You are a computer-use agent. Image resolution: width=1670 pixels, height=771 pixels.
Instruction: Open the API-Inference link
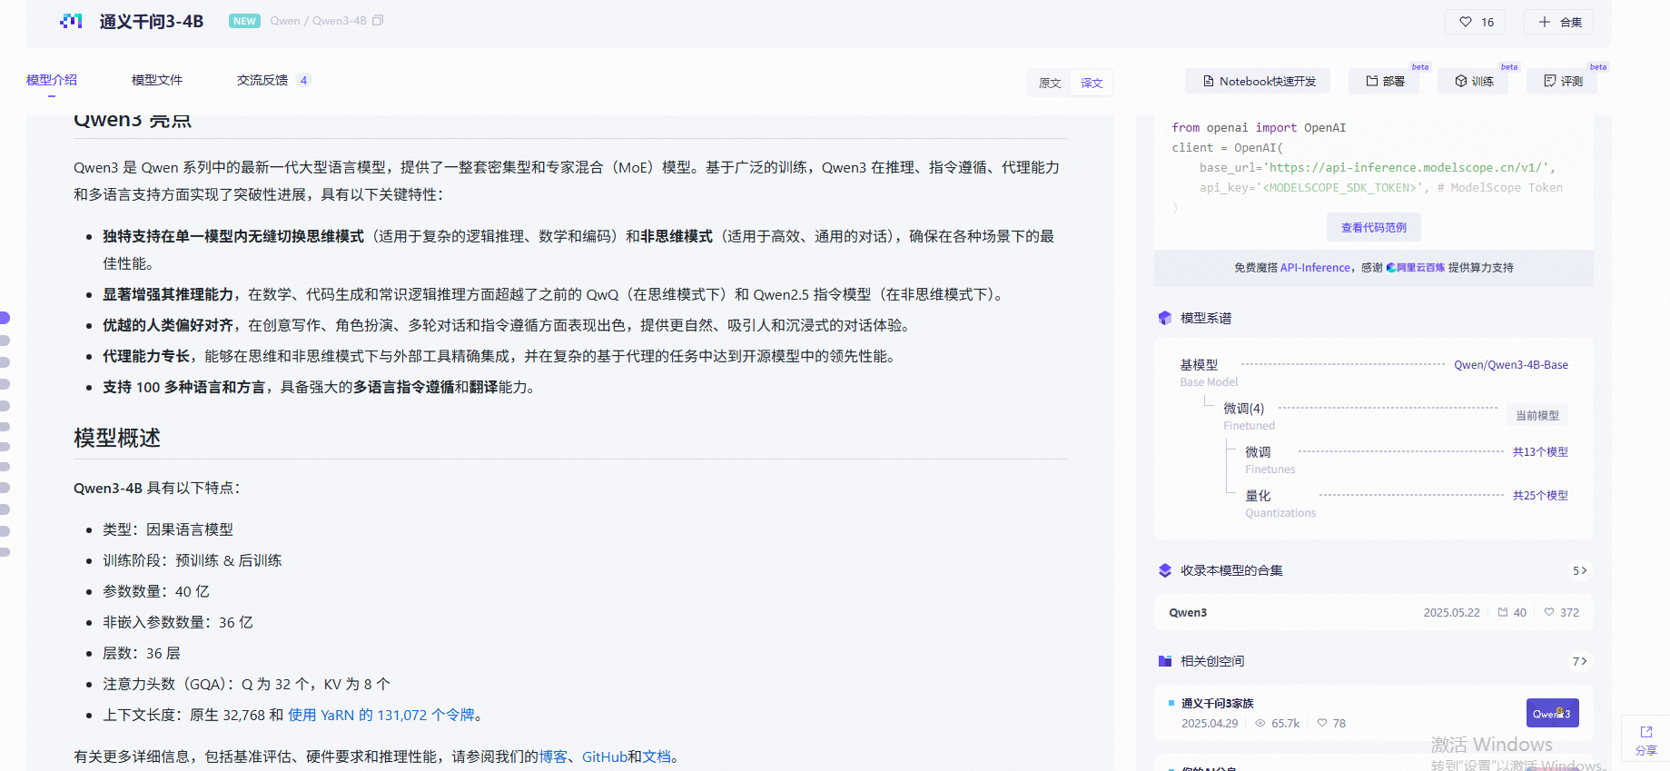point(1315,268)
